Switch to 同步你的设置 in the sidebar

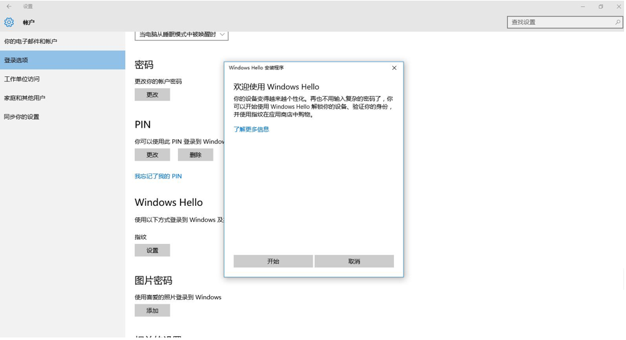coord(22,117)
